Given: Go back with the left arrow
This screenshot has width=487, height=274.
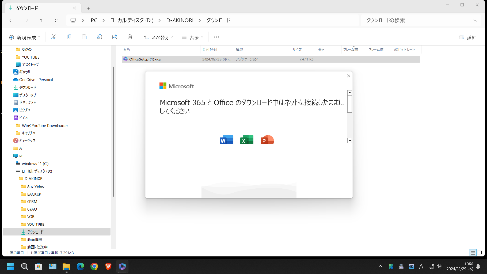Looking at the screenshot, I should 11,20.
